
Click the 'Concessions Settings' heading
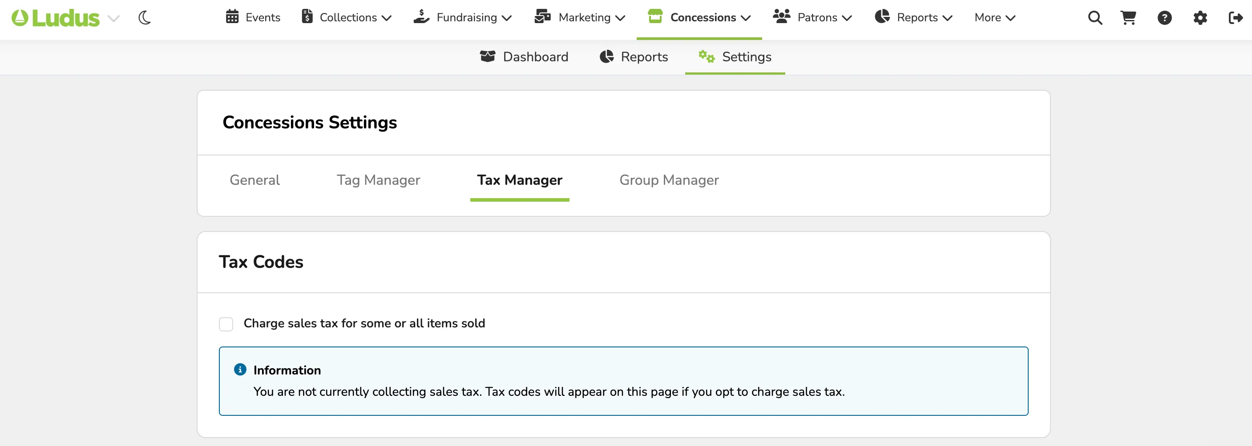tap(310, 122)
